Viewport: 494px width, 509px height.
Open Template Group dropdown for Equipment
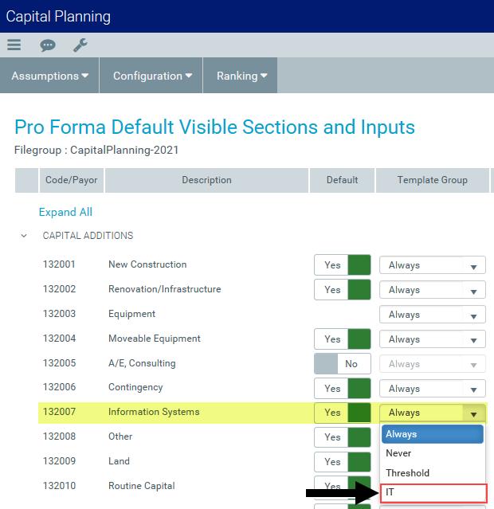tap(432, 315)
